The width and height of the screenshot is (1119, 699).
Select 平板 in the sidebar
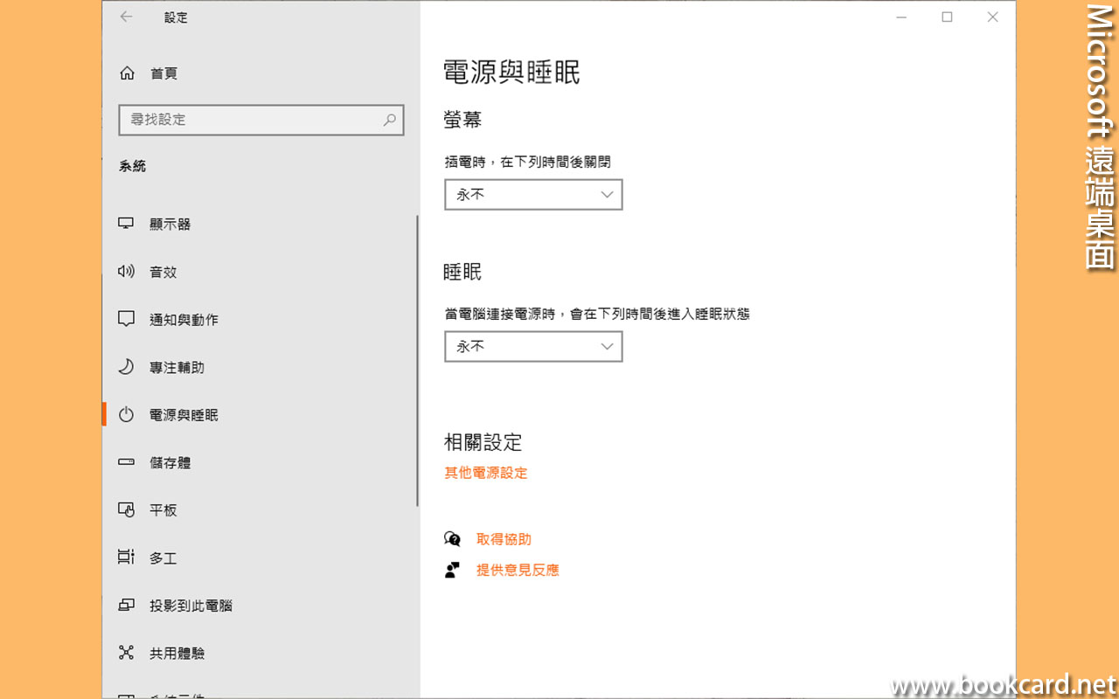163,510
